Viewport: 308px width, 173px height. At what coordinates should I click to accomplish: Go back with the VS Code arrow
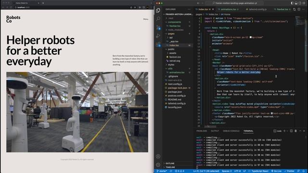coord(198,3)
